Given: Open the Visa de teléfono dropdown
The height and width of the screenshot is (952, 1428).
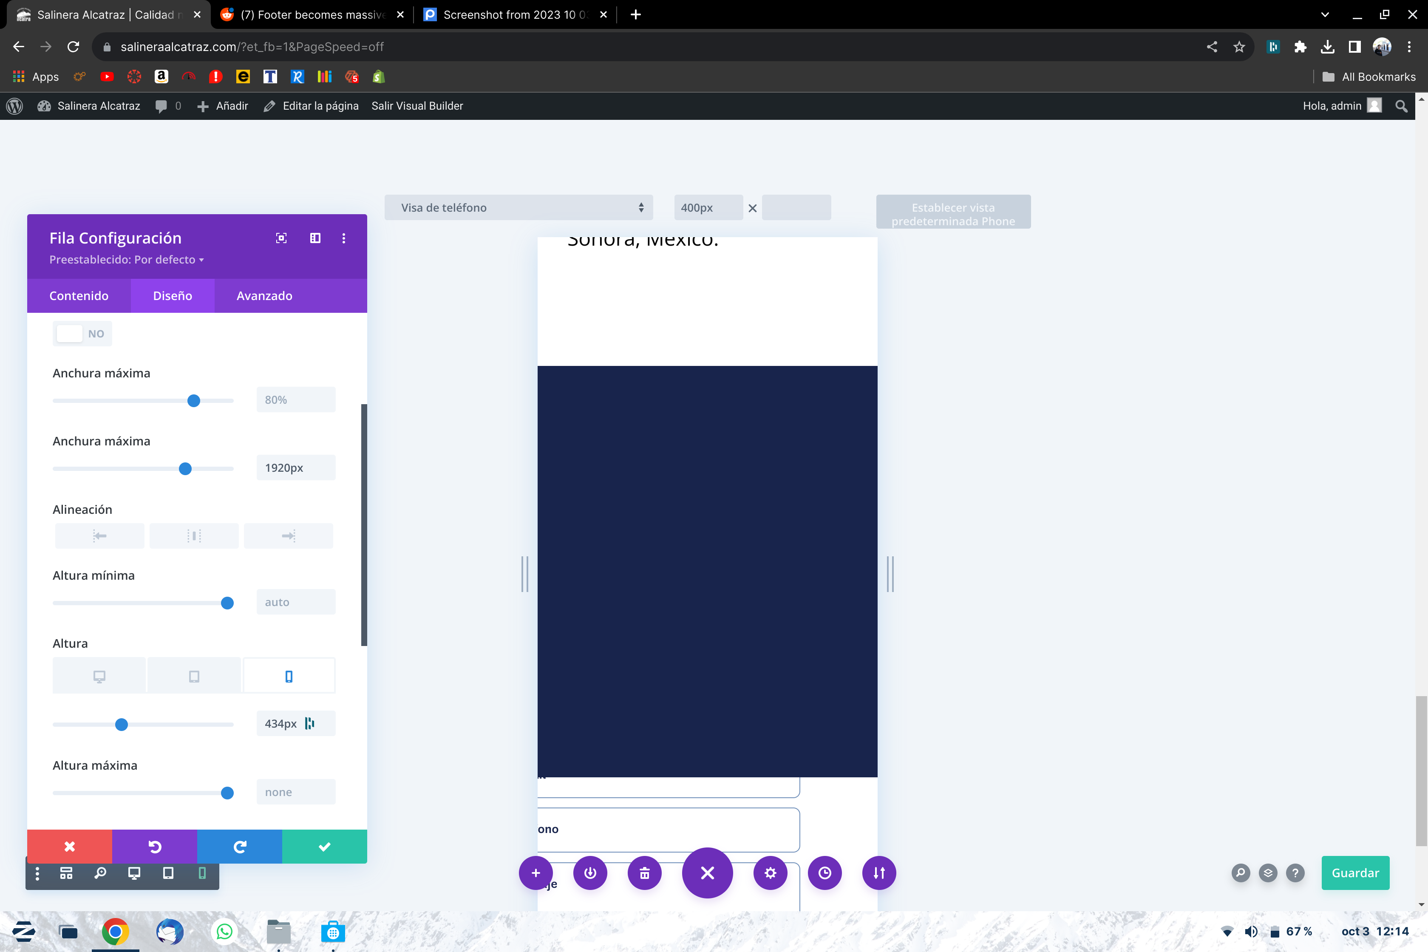Looking at the screenshot, I should pos(518,208).
